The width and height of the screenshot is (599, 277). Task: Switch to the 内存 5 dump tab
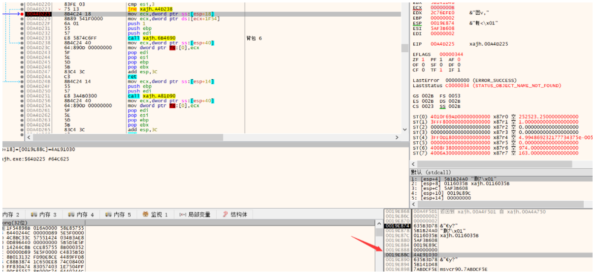pos(118,215)
